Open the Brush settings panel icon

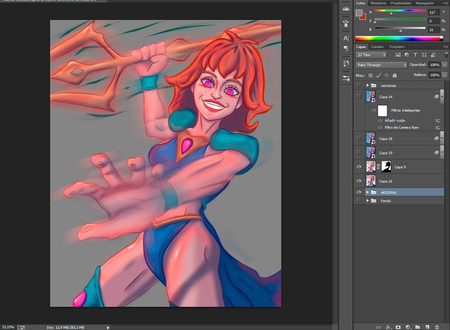click(346, 78)
